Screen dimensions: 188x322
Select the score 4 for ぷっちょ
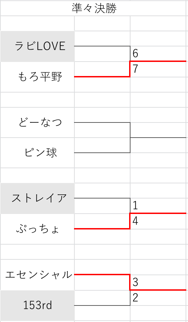[135, 221]
